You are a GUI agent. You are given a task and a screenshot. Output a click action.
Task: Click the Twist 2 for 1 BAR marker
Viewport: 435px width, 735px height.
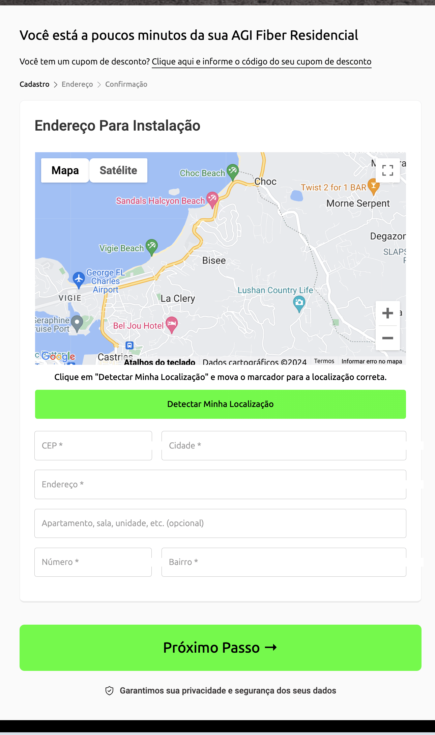373,186
